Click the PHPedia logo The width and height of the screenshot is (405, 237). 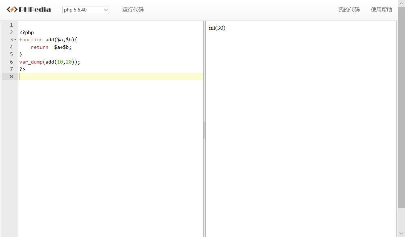click(29, 10)
